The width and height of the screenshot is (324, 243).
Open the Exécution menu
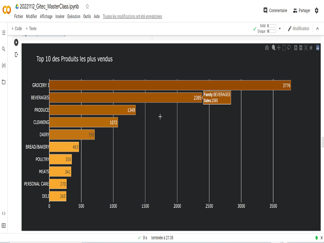[x=74, y=17]
